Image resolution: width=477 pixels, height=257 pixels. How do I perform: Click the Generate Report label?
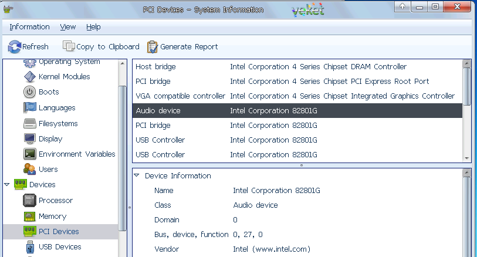point(189,46)
